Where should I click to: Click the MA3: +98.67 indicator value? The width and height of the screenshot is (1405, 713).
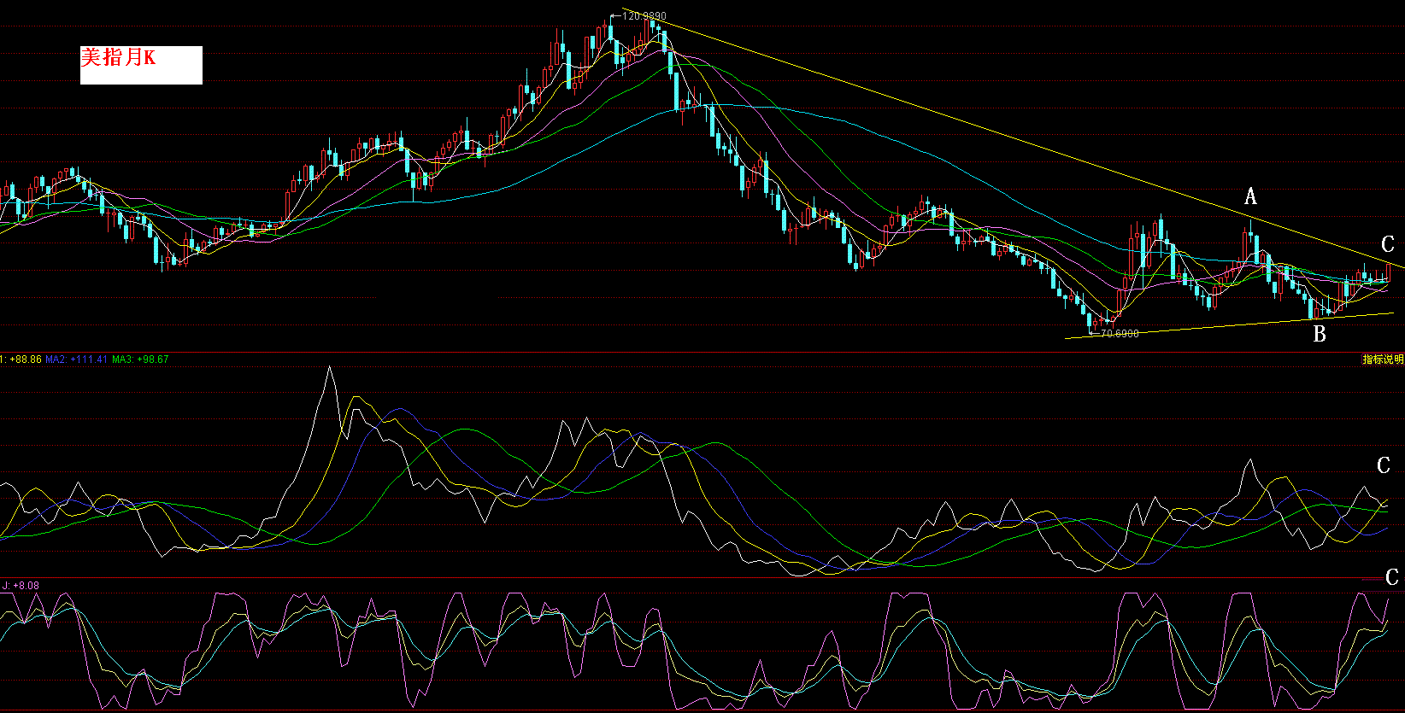141,359
